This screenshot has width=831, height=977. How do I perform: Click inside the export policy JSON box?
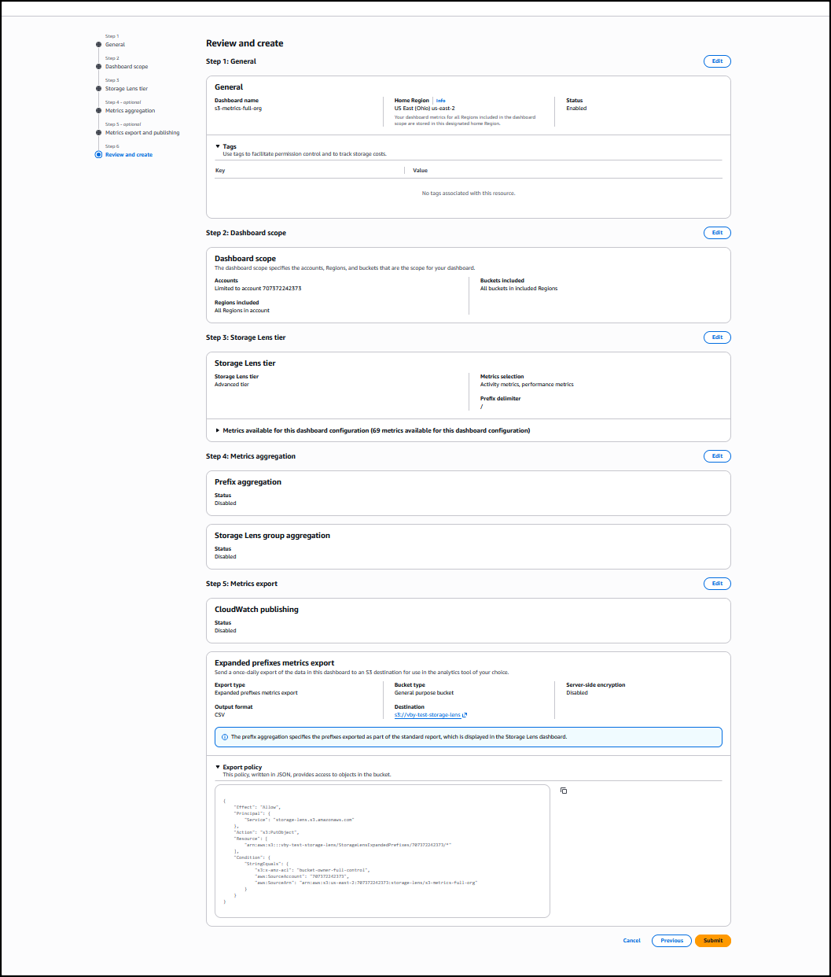pyautogui.click(x=382, y=851)
